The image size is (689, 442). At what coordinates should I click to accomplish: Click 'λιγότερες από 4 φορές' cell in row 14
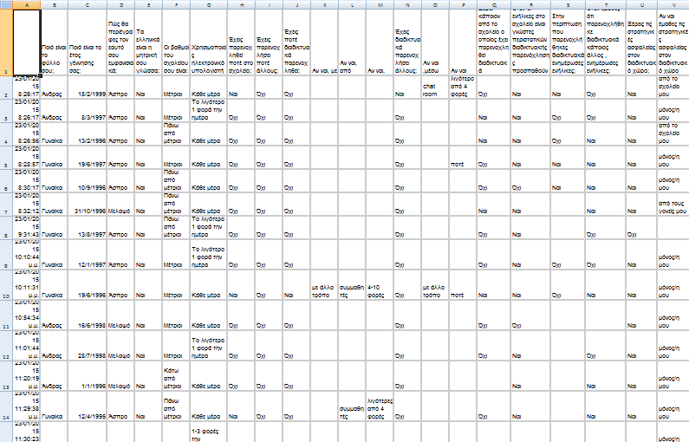pyautogui.click(x=380, y=406)
